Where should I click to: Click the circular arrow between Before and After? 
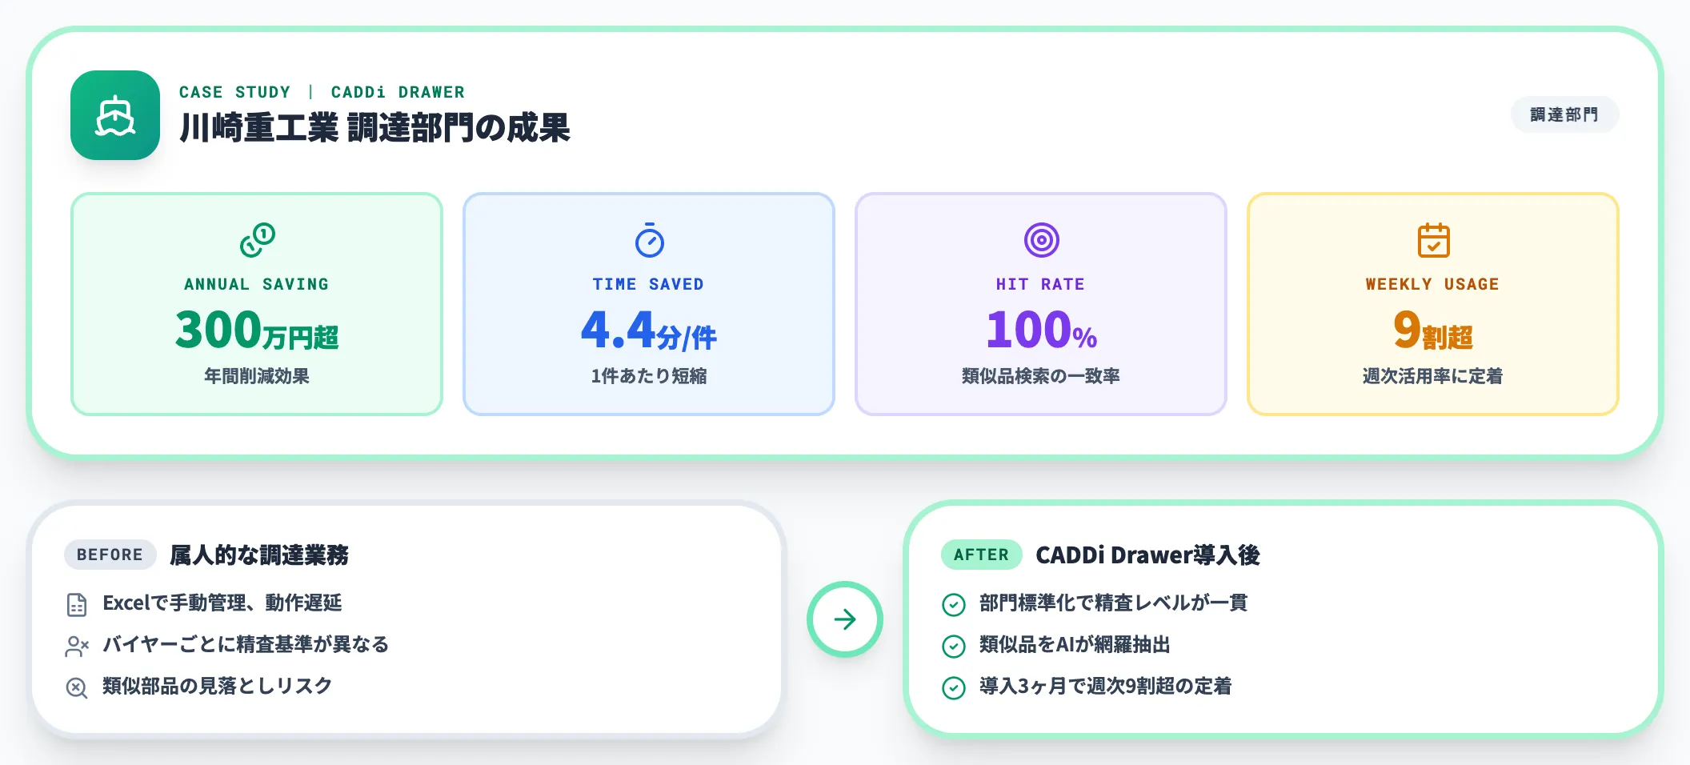click(844, 619)
